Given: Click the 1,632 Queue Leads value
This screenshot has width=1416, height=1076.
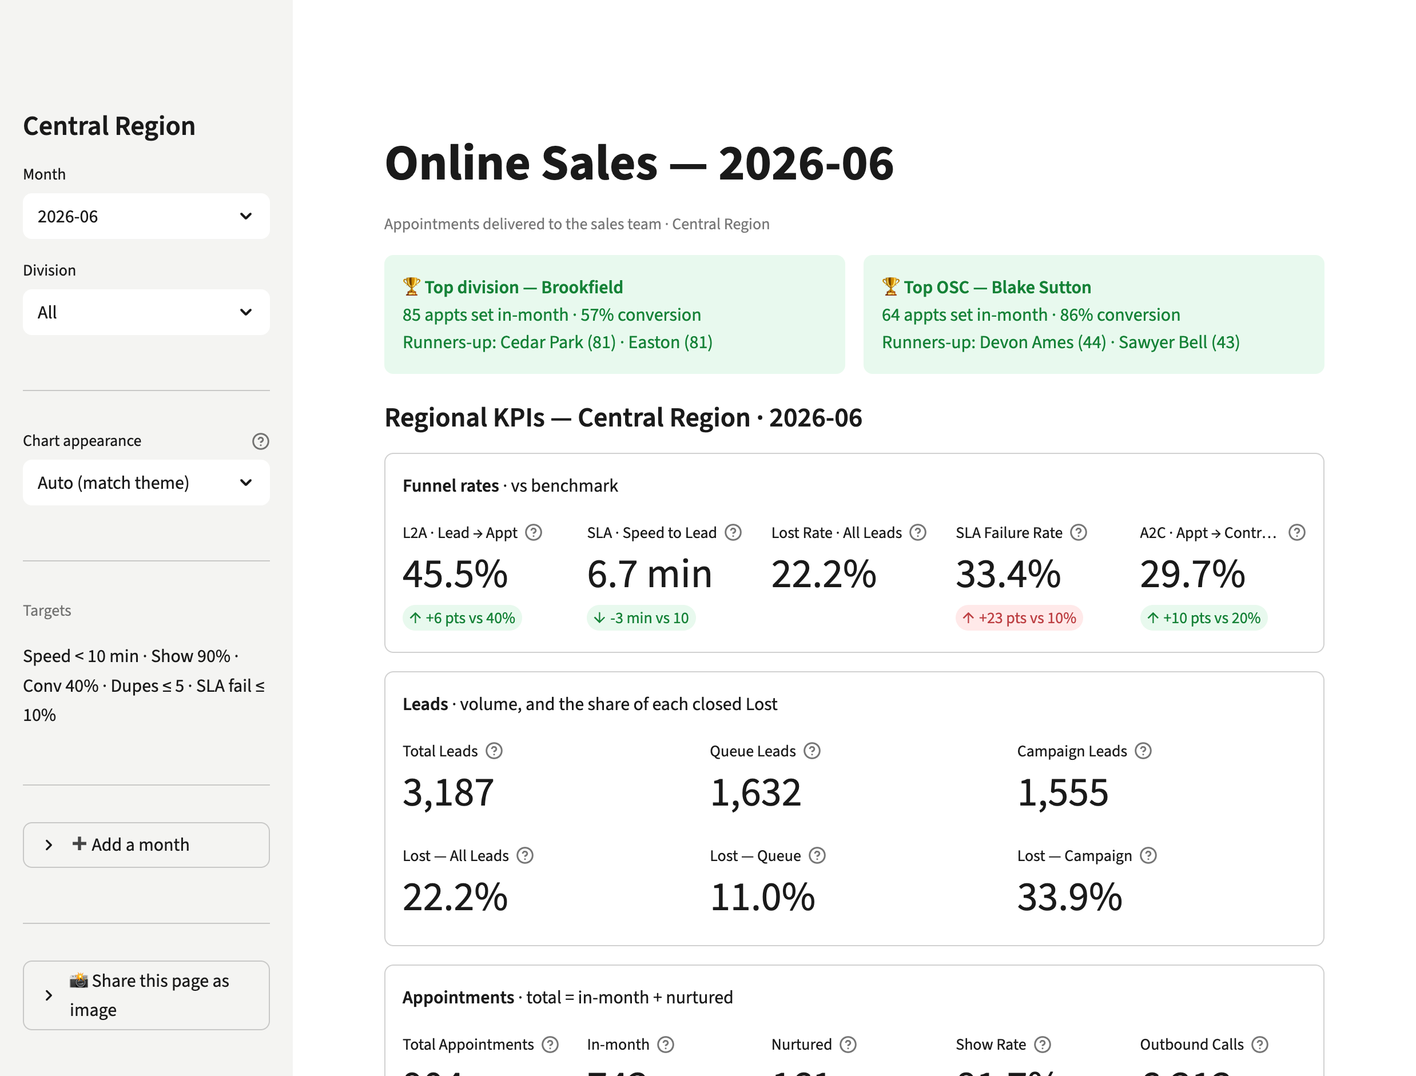Looking at the screenshot, I should (x=755, y=793).
